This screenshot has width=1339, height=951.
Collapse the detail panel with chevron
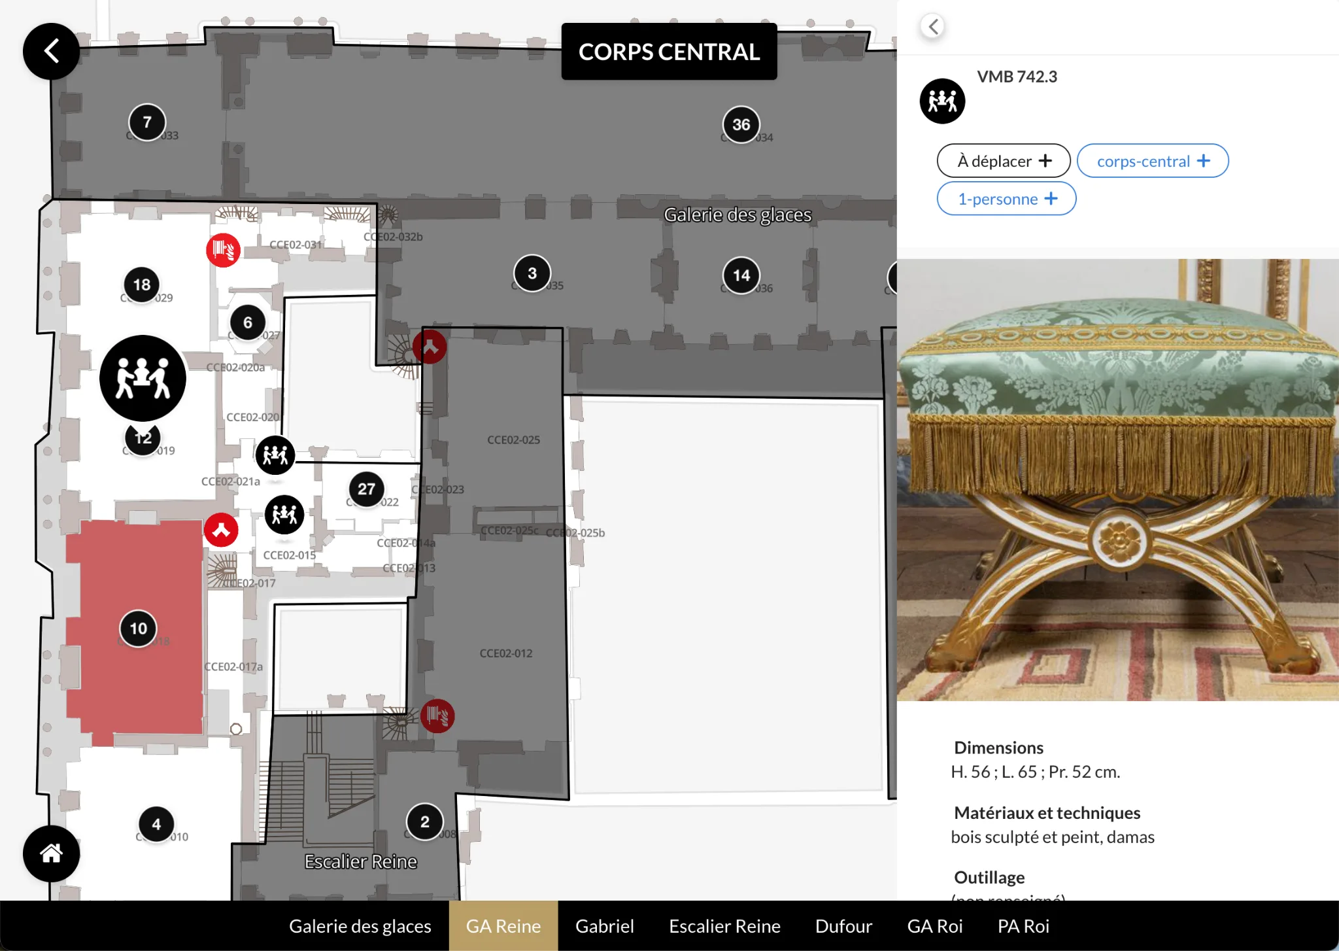933,27
